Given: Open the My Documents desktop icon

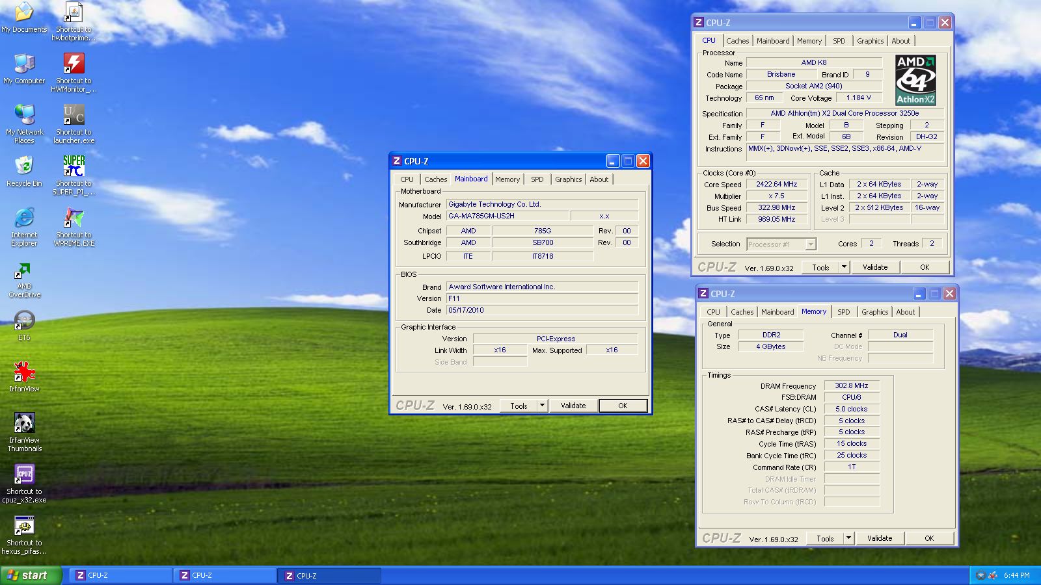Looking at the screenshot, I should [24, 18].
